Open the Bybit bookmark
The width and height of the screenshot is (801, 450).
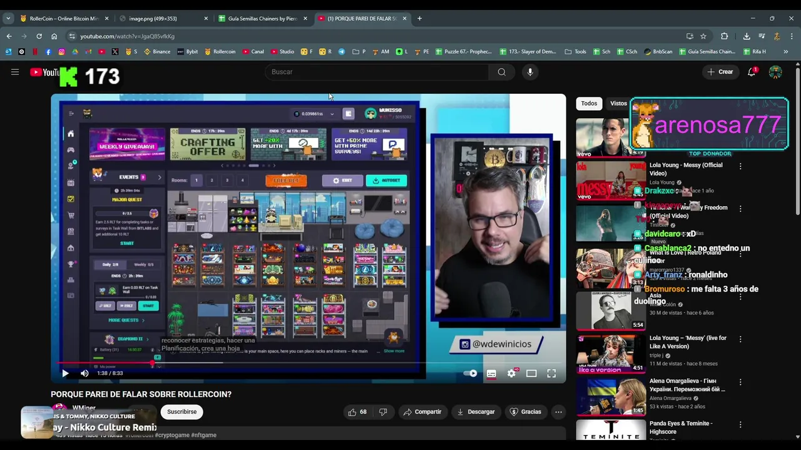188,52
